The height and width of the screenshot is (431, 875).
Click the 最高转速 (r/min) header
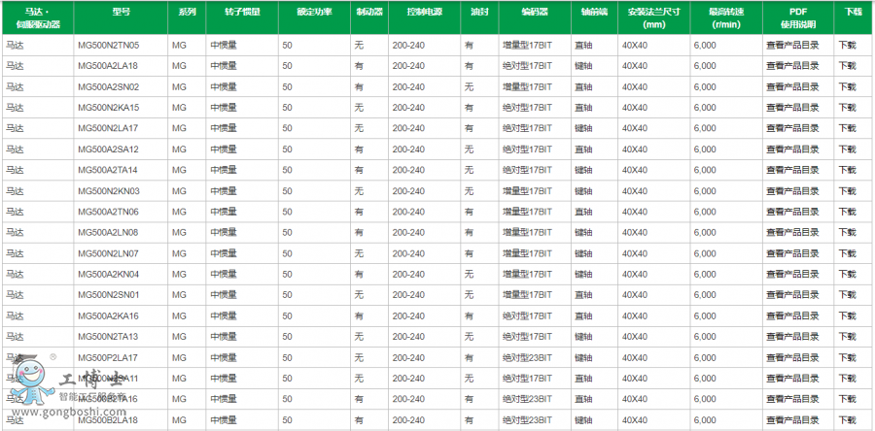pos(726,17)
